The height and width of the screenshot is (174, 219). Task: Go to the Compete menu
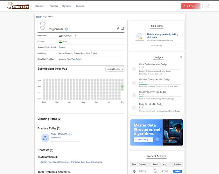(67, 6)
